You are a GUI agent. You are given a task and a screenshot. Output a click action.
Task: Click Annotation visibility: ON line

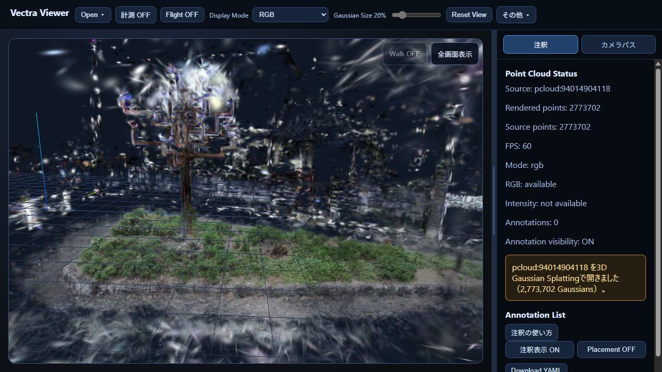point(550,242)
